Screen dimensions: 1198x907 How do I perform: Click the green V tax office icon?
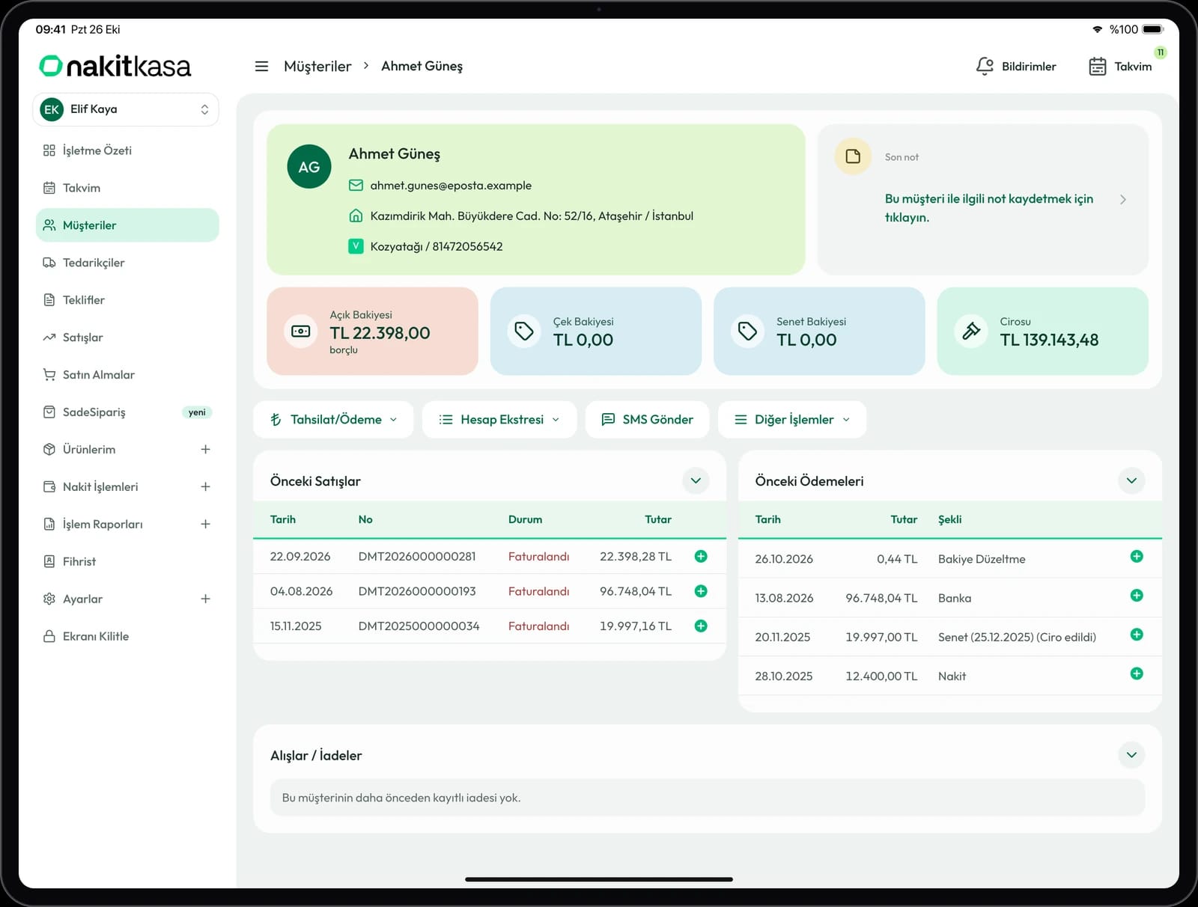356,245
